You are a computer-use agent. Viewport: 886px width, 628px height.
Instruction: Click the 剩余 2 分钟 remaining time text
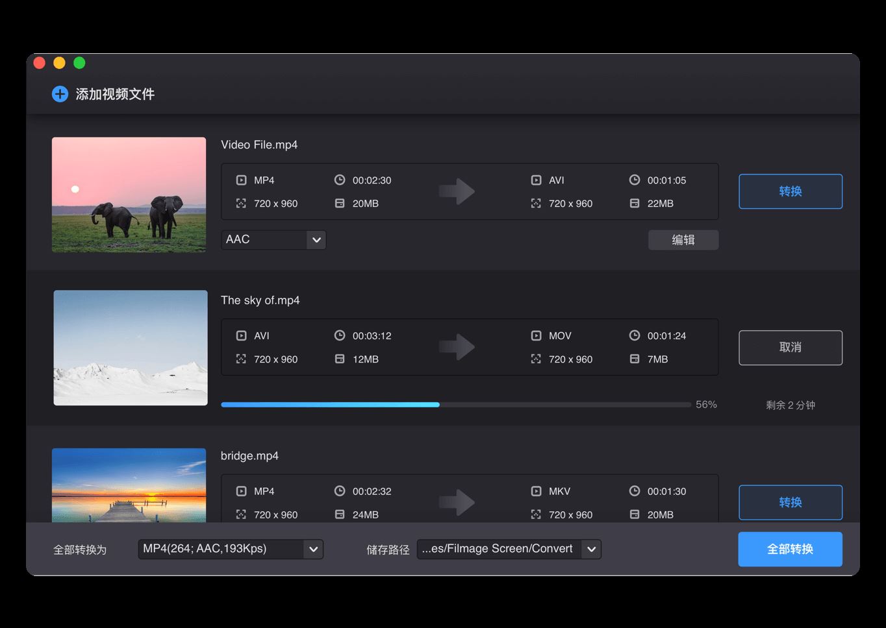791,405
